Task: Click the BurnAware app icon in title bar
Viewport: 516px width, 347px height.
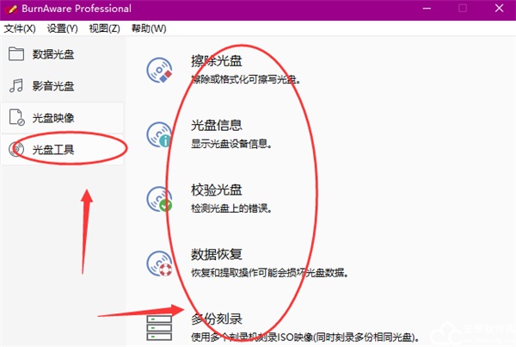Action: (x=11, y=9)
